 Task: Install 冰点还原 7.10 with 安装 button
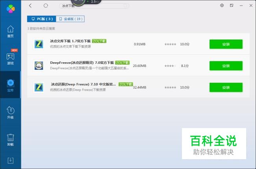pyautogui.click(x=226, y=87)
